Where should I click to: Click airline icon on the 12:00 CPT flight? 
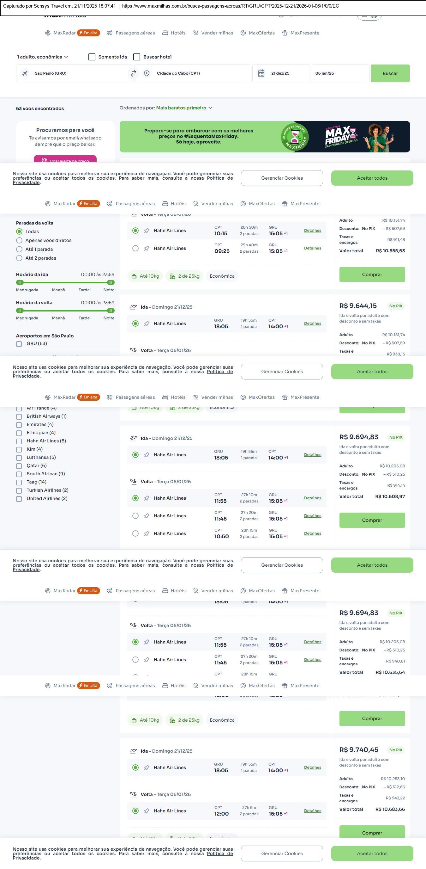point(147,810)
